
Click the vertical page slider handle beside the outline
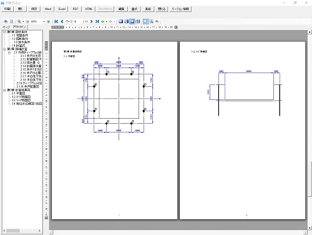(46, 46)
